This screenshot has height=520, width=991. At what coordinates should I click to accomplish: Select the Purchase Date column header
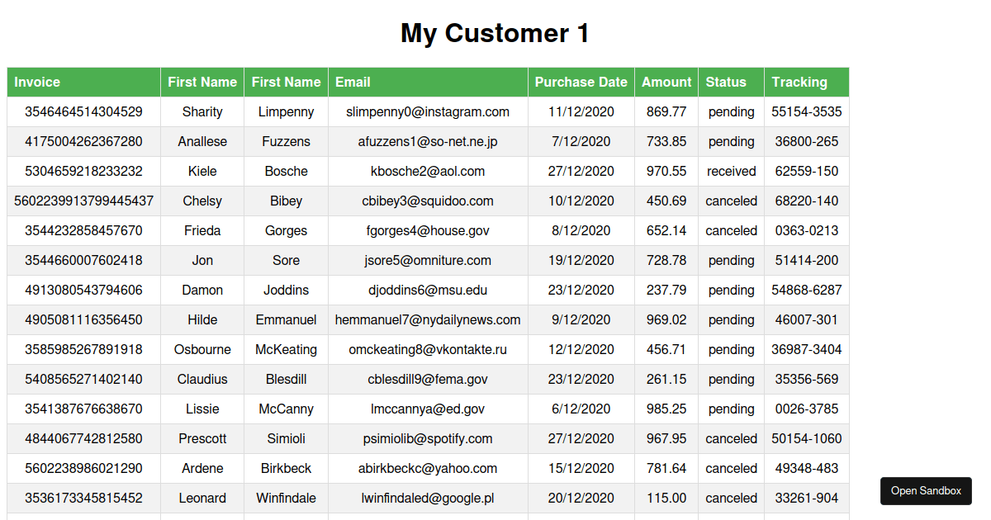581,83
